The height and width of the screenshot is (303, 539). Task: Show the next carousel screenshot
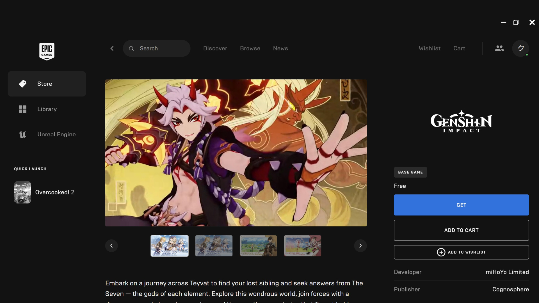tap(360, 245)
